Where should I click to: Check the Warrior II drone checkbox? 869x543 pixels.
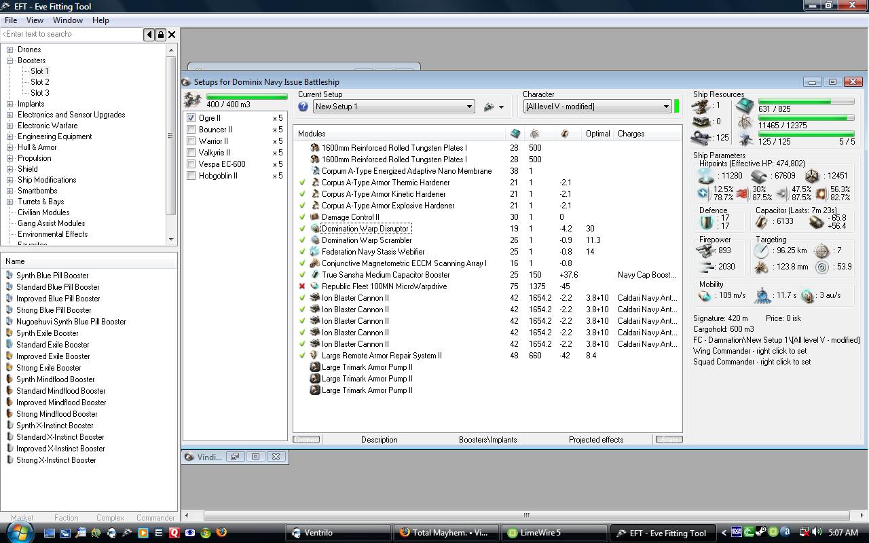[191, 141]
